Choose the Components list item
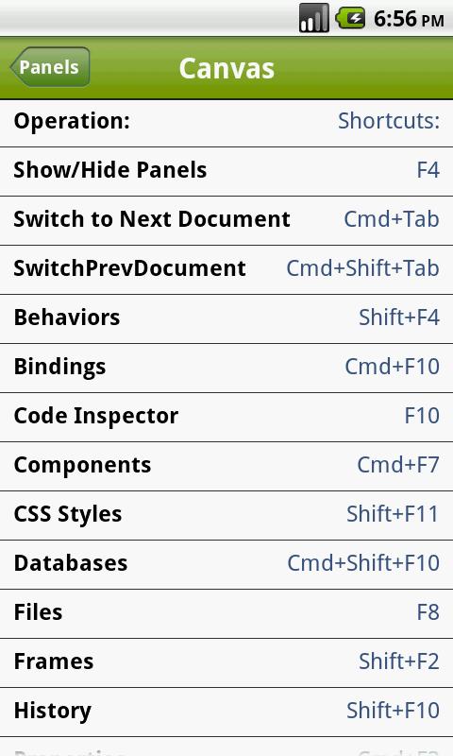The image size is (453, 756). pos(226,466)
